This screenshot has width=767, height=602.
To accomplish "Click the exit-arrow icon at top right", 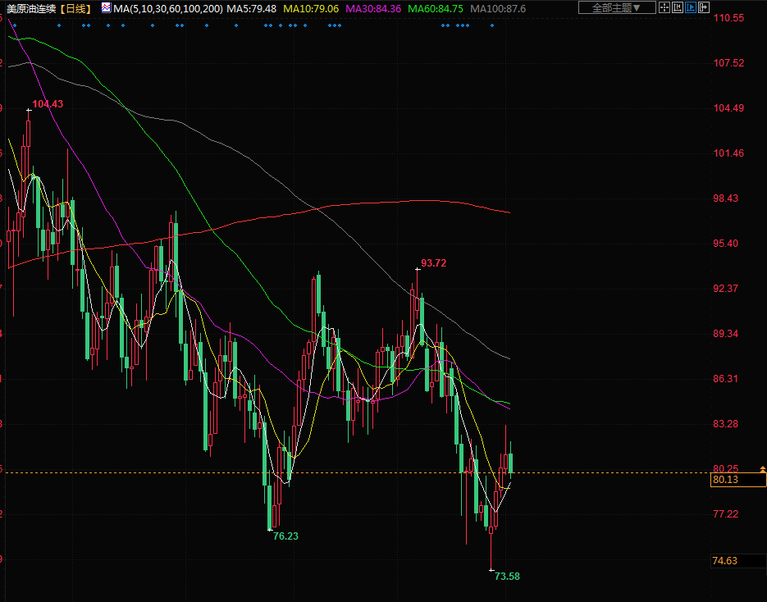I will point(705,7).
